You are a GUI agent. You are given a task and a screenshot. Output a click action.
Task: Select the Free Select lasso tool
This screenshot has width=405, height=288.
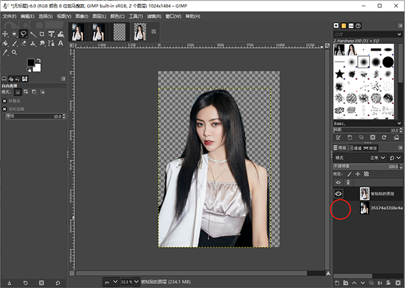[x=24, y=33]
